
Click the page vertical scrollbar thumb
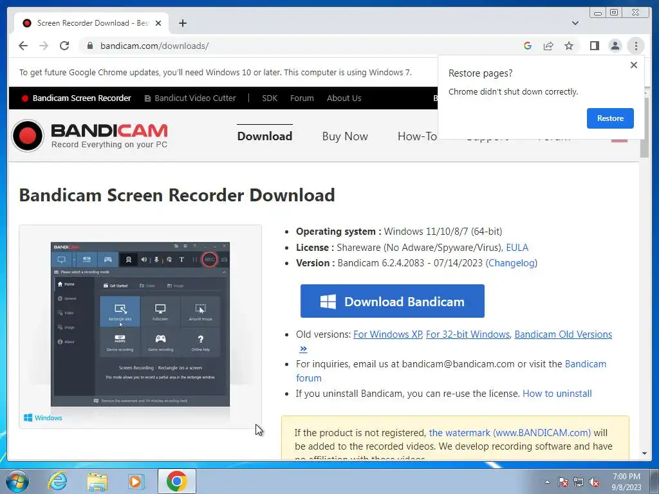[x=644, y=127]
